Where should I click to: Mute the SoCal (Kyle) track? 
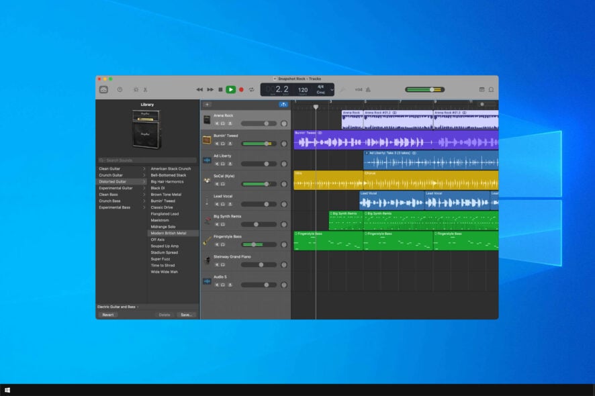[217, 184]
